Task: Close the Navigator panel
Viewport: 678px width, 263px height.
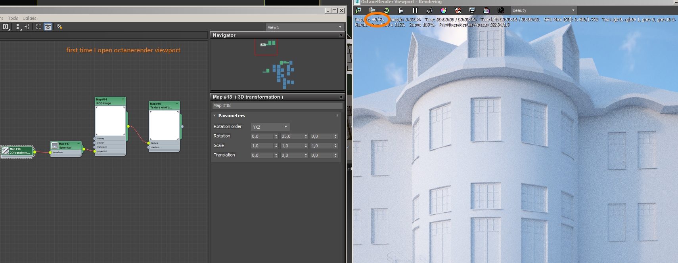Action: 341,35
